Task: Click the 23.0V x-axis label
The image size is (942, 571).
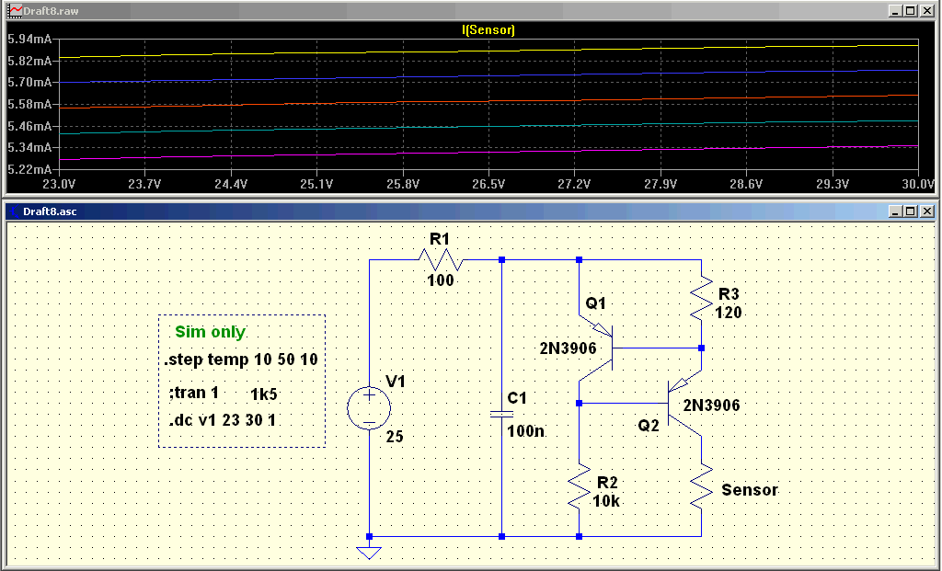Action: (x=59, y=184)
